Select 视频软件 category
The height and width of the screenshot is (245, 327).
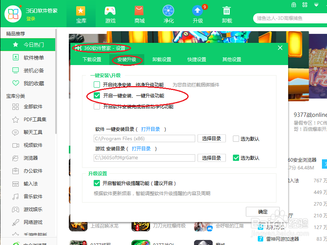(x=28, y=145)
